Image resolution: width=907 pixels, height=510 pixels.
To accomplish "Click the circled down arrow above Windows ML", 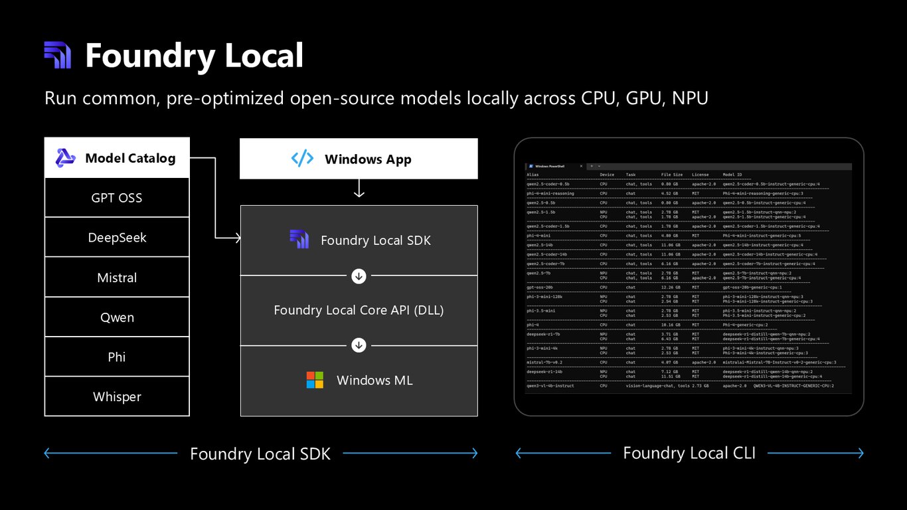I will (359, 345).
